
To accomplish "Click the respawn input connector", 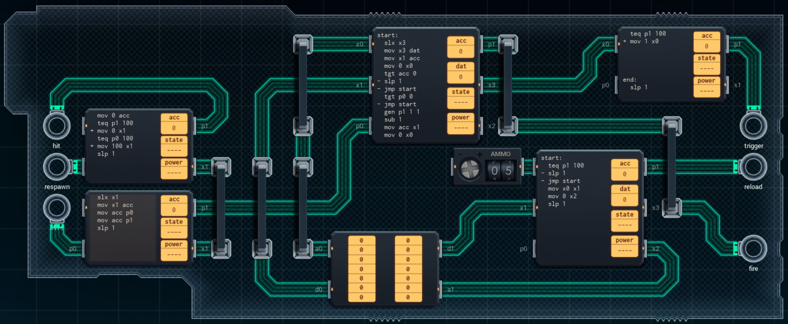I will click(56, 167).
